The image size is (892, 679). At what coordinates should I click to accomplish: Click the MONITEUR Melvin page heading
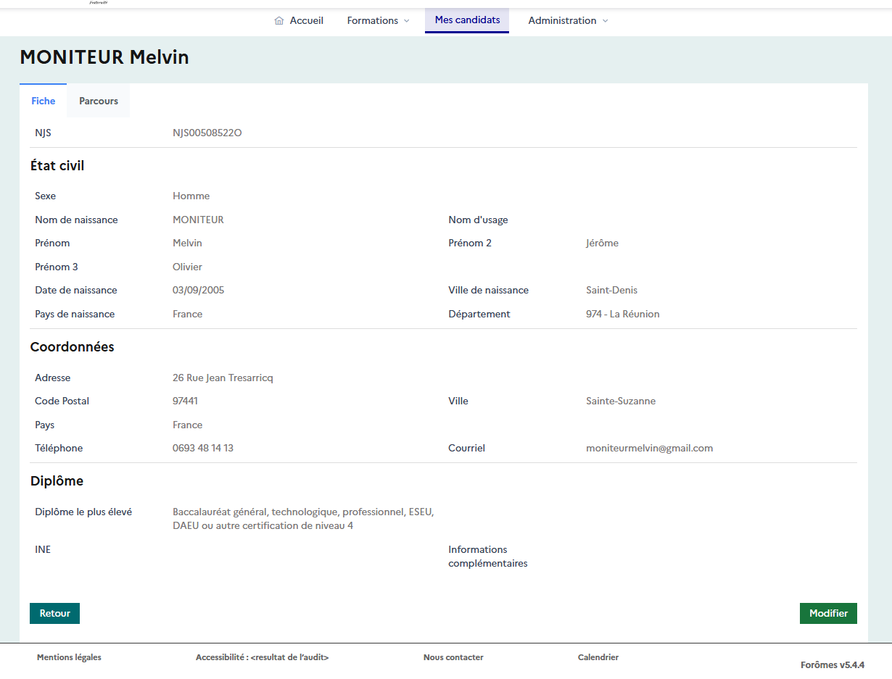pyautogui.click(x=104, y=57)
